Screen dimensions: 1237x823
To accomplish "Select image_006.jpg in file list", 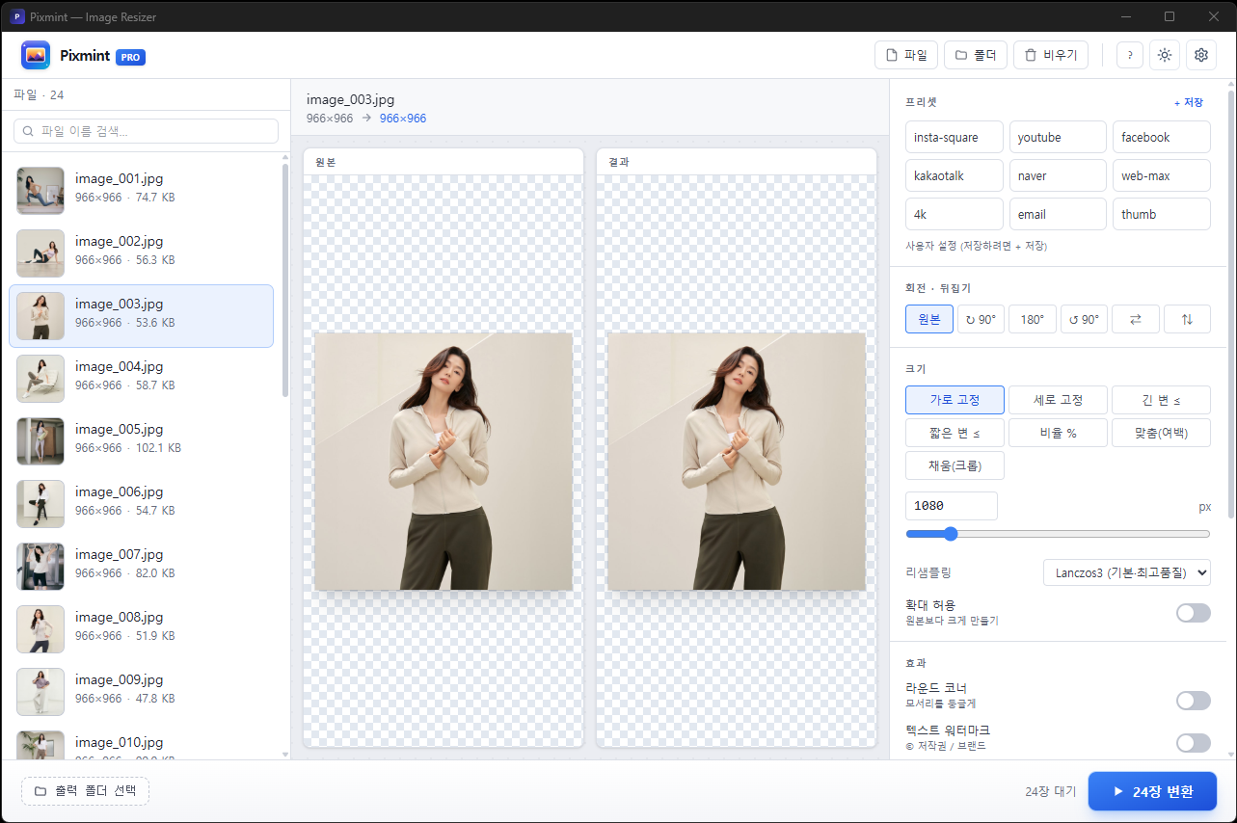I will tap(141, 504).
